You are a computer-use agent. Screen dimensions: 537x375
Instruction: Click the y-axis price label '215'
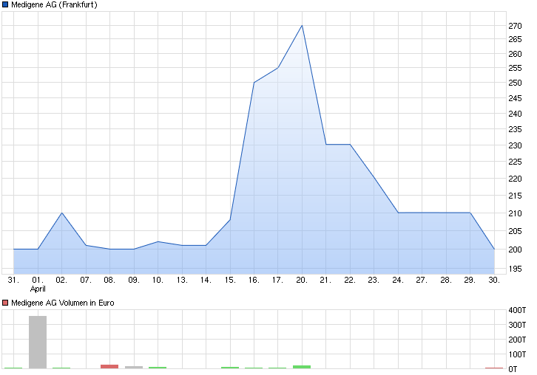[x=515, y=196]
